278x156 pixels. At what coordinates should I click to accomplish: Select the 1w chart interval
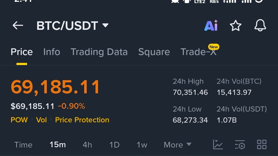click(142, 145)
